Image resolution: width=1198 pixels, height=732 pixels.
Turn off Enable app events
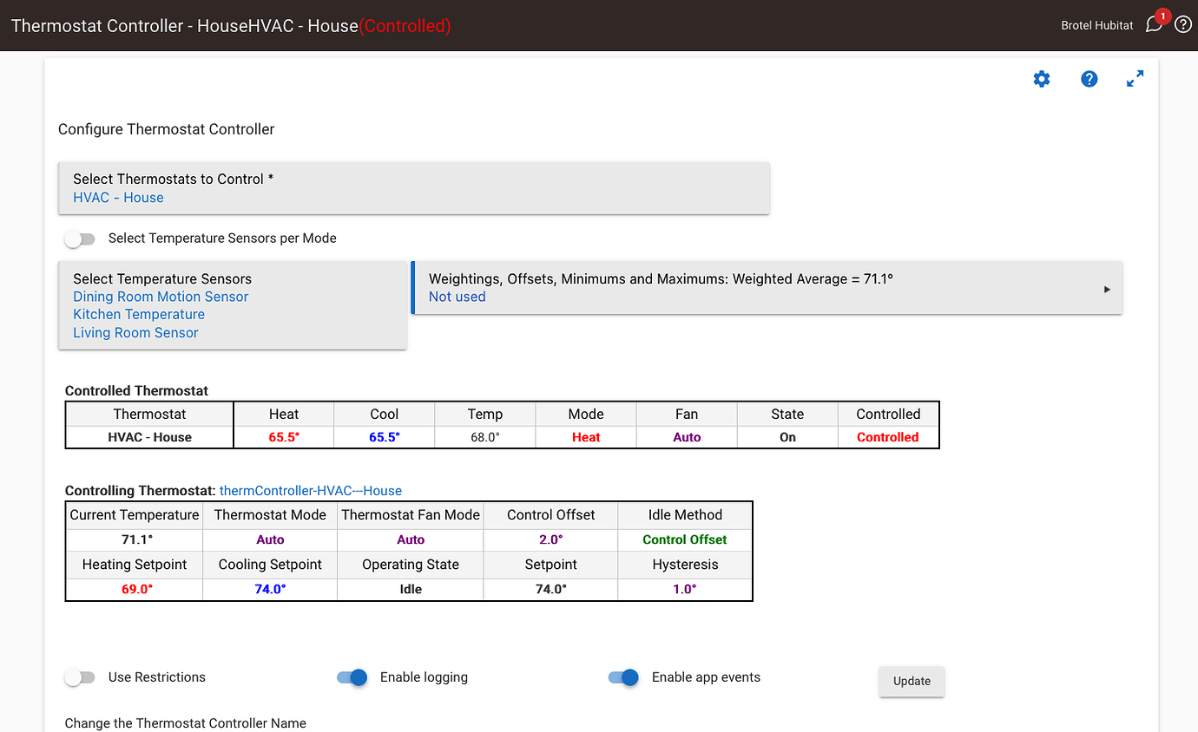click(x=623, y=677)
